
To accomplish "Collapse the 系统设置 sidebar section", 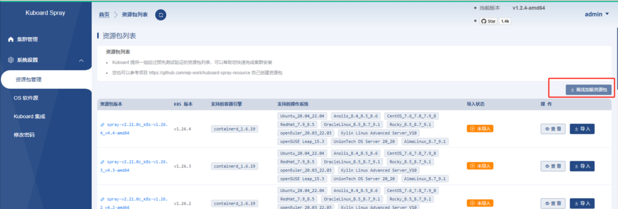I will (81, 60).
